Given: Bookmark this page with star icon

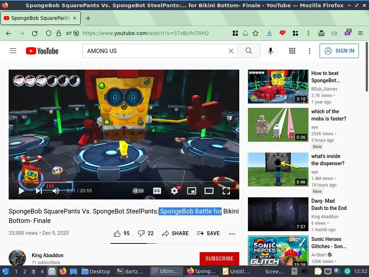Looking at the screenshot, I should [255, 33].
